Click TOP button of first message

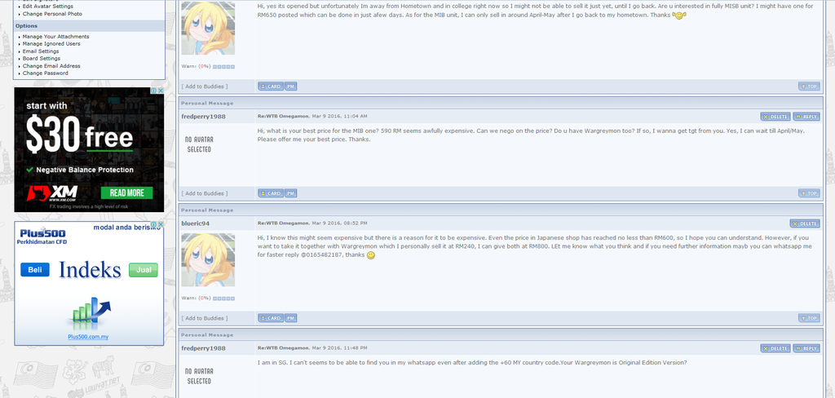pyautogui.click(x=809, y=86)
